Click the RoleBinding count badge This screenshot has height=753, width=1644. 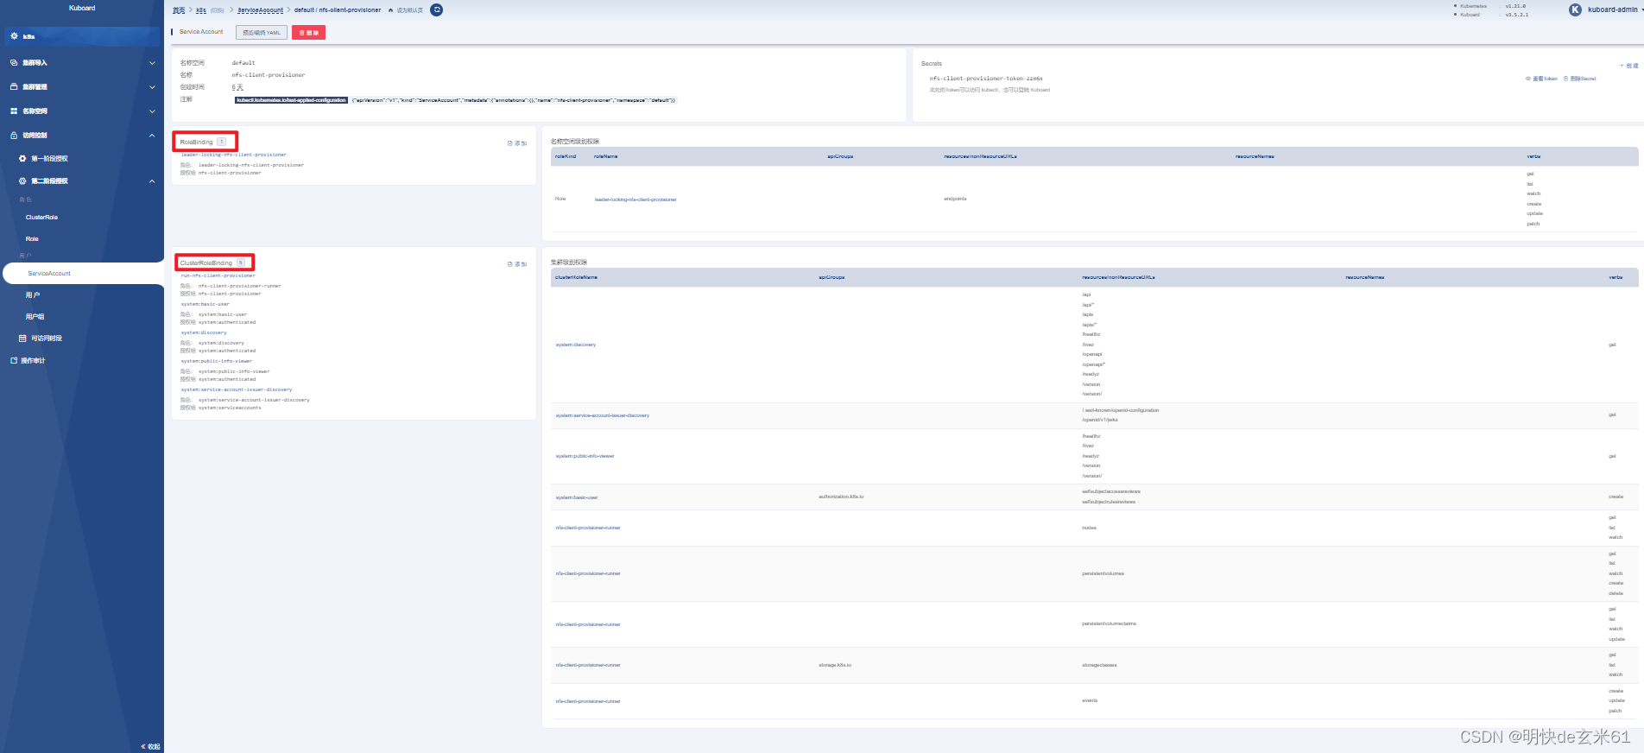pyautogui.click(x=222, y=142)
